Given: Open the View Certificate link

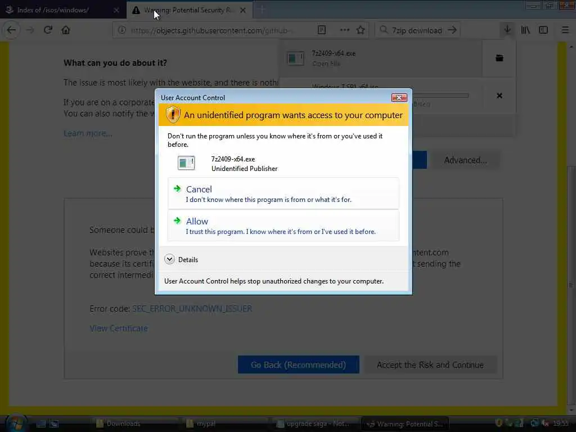Looking at the screenshot, I should 119,328.
